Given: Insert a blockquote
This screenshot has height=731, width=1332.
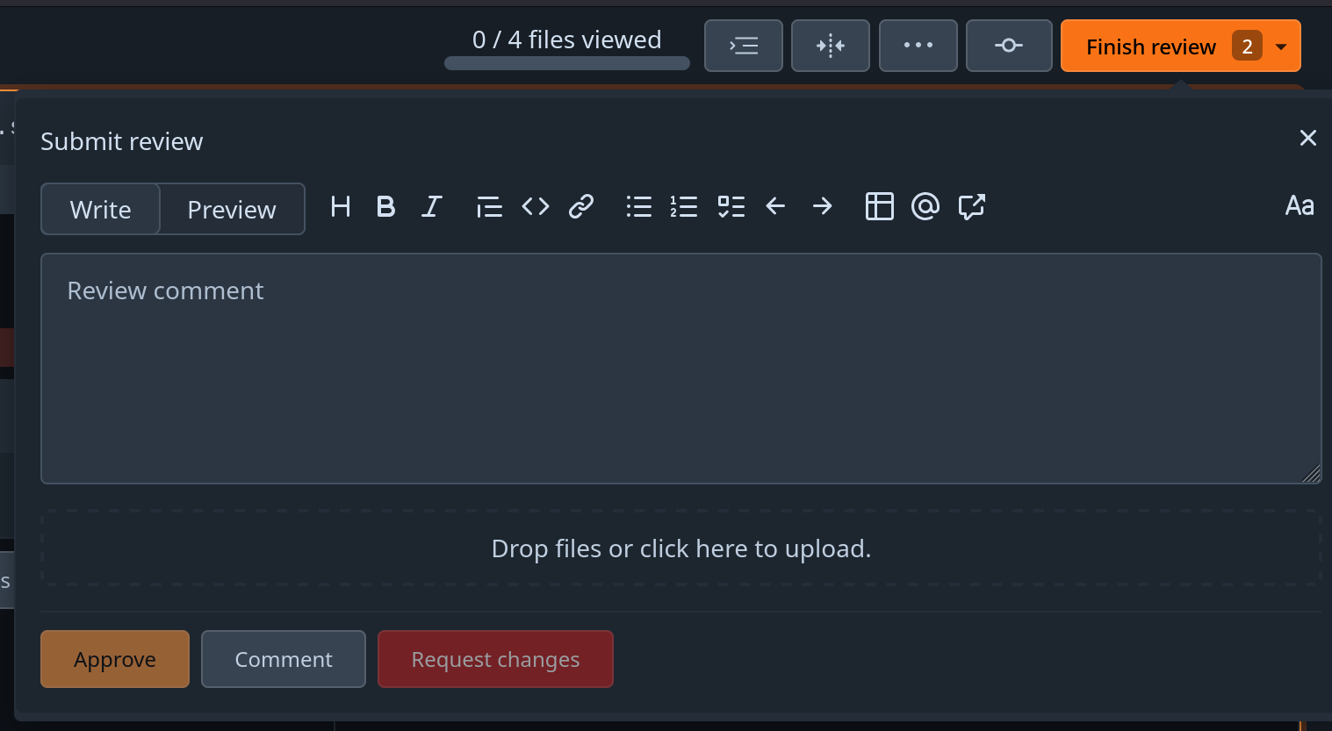Looking at the screenshot, I should coord(489,207).
